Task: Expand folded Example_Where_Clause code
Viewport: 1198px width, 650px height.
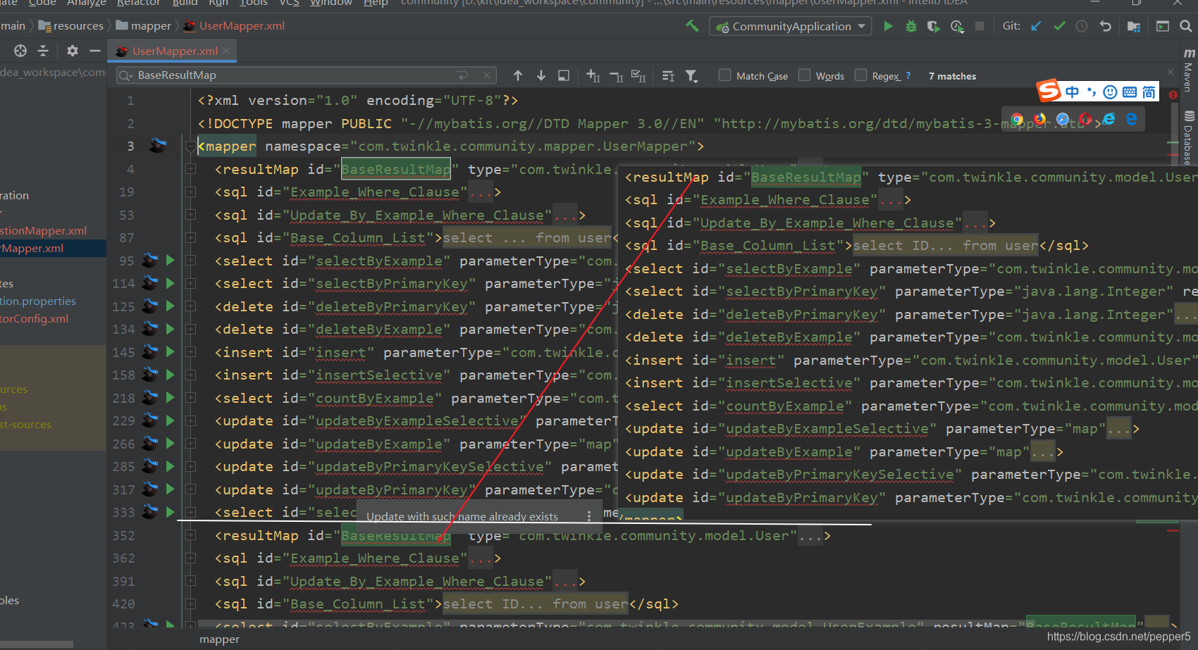Action: 480,192
